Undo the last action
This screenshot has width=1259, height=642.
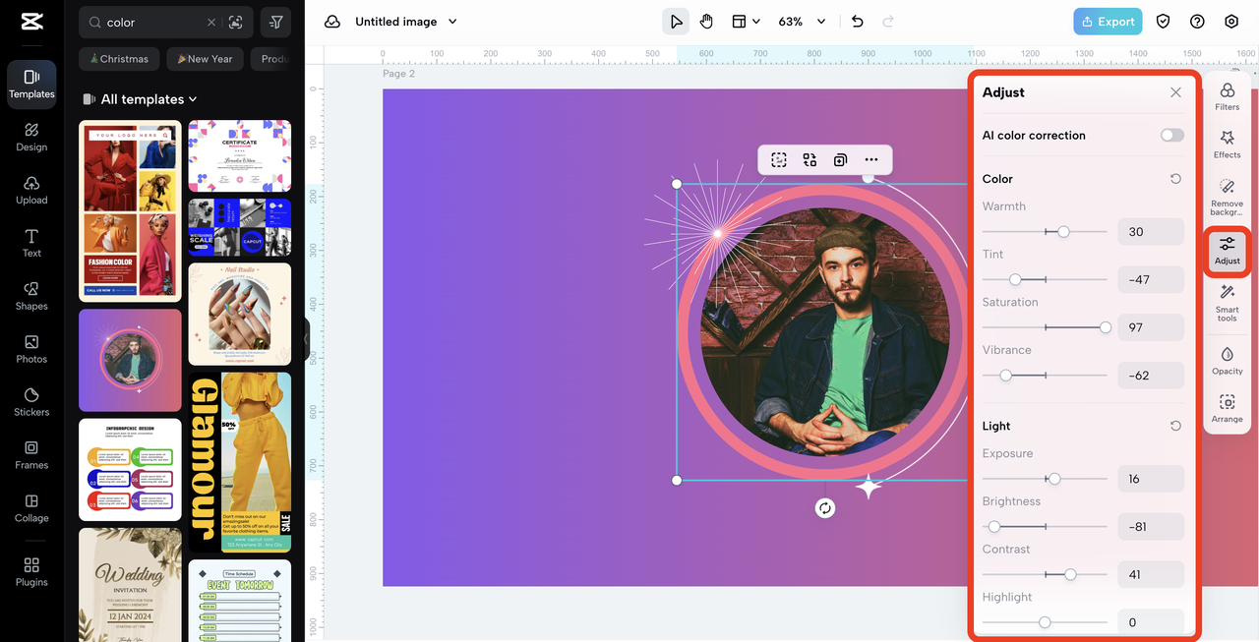(x=858, y=22)
